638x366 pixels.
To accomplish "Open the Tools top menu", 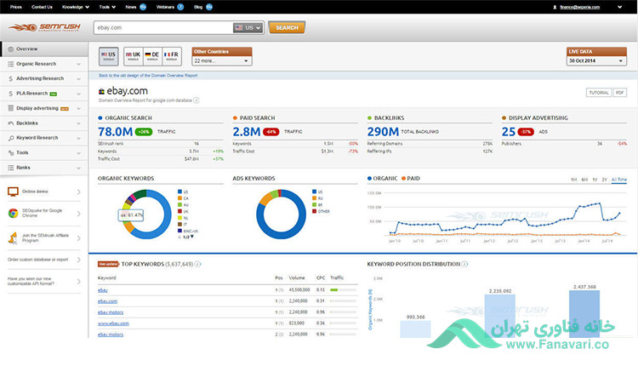I will tap(107, 7).
